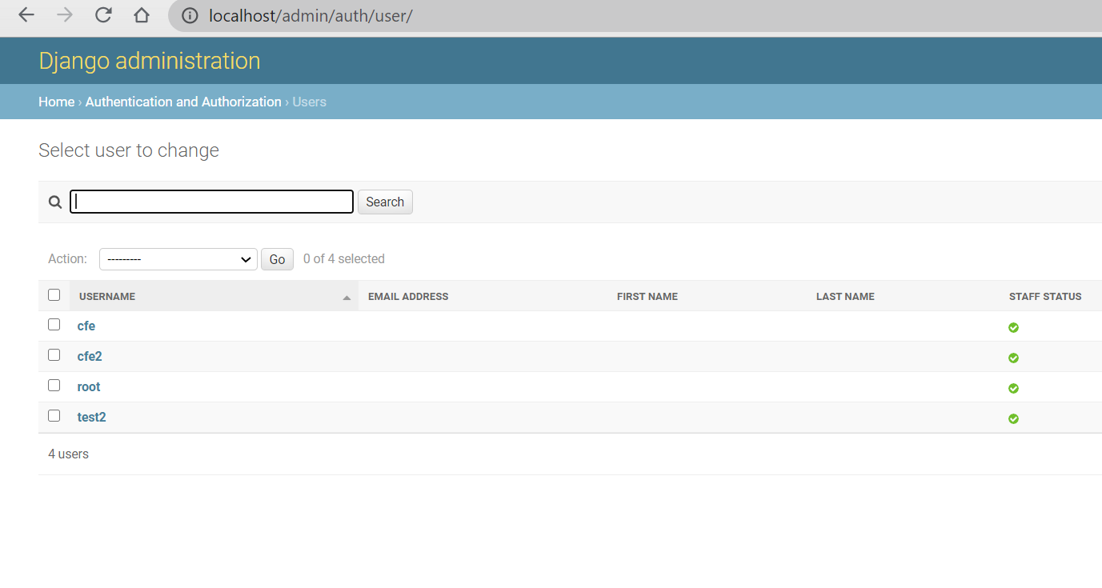Sort by Username column

[x=107, y=297]
